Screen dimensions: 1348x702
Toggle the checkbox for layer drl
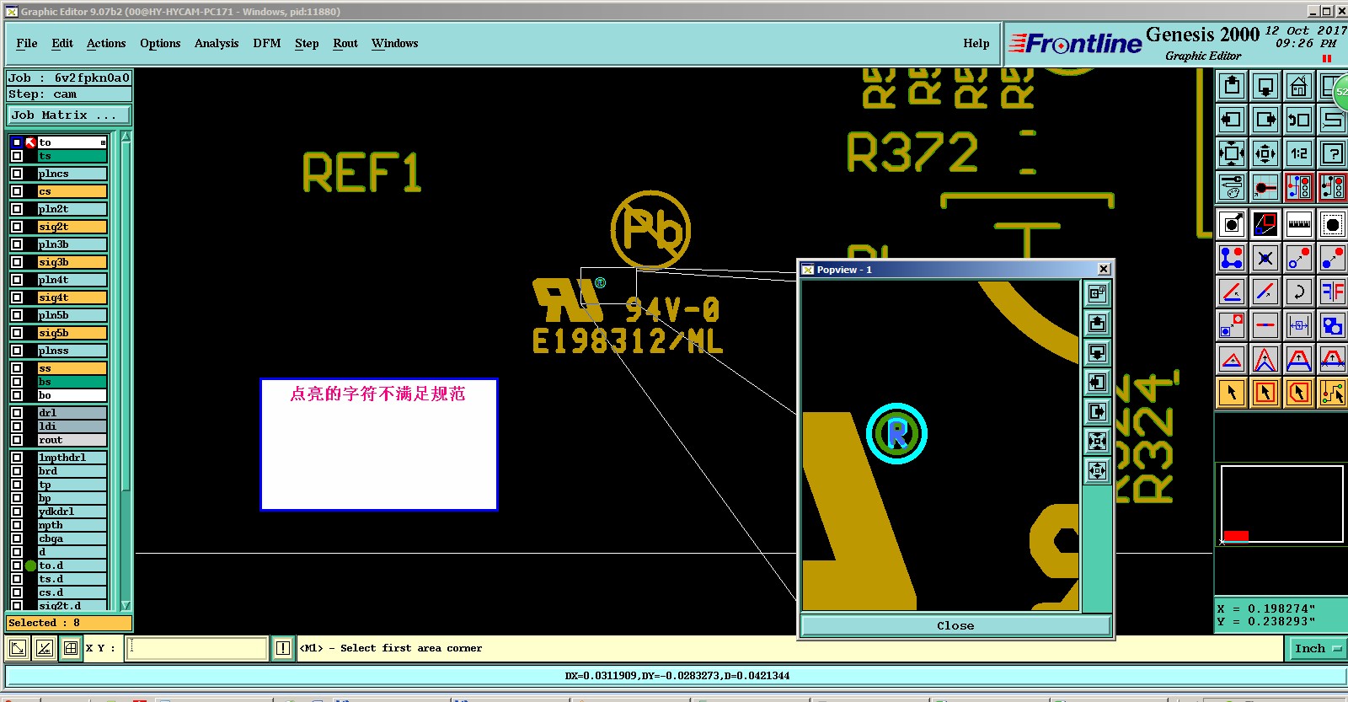click(17, 413)
